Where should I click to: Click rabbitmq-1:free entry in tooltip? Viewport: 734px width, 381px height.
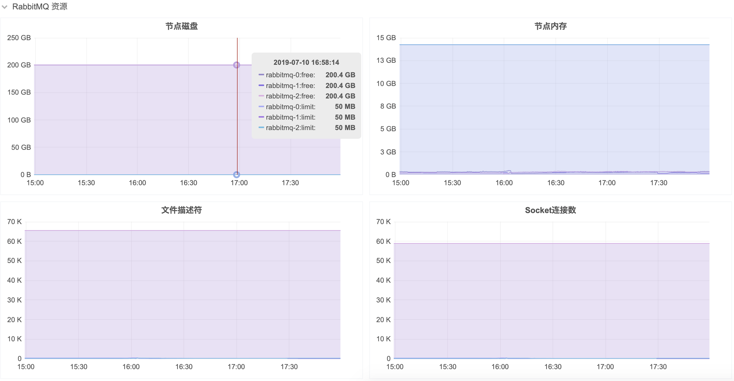tap(290, 86)
